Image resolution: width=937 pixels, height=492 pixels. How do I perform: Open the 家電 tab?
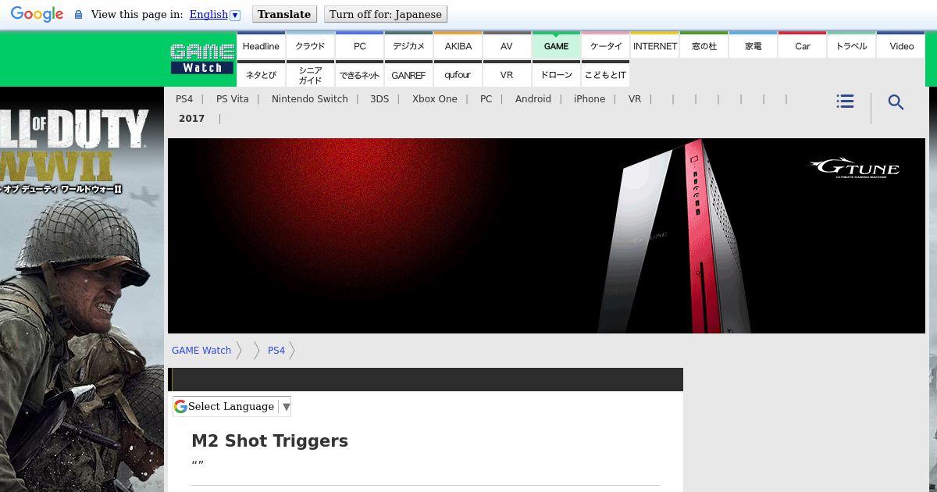point(753,45)
